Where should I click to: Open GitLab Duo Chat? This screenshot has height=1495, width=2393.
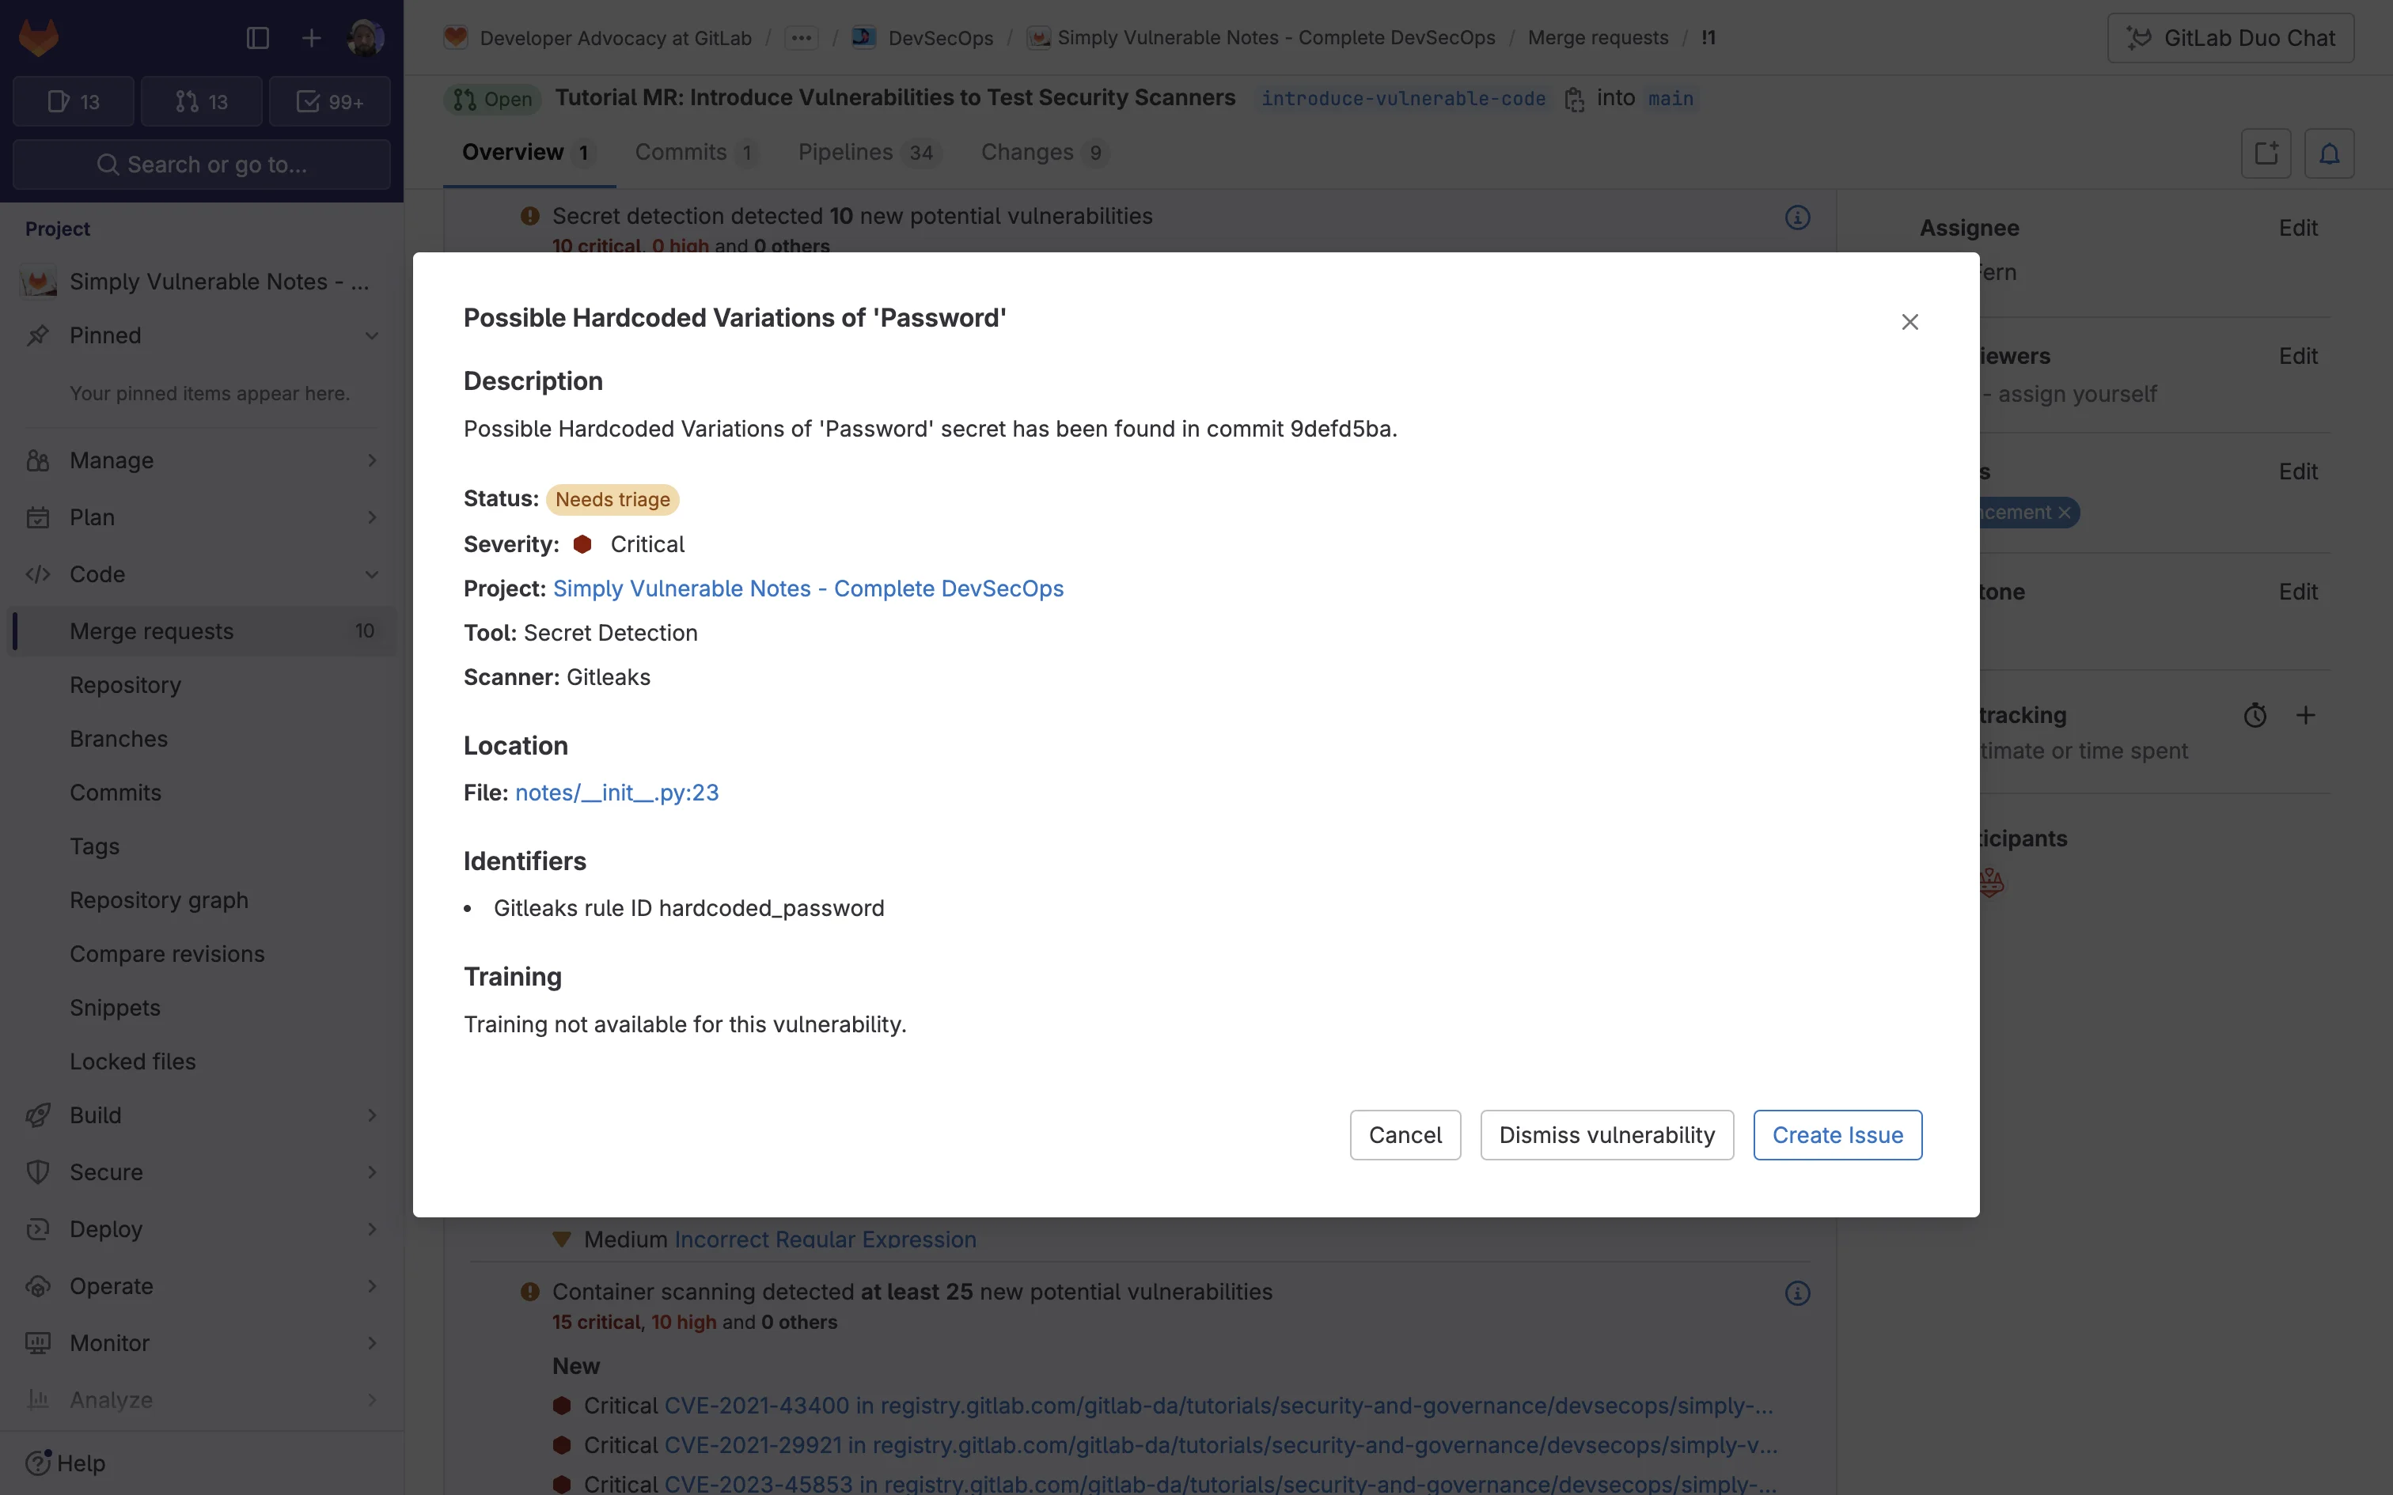tap(2231, 38)
